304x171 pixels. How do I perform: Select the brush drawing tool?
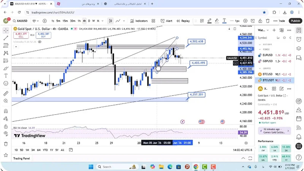[x=6, y=68]
